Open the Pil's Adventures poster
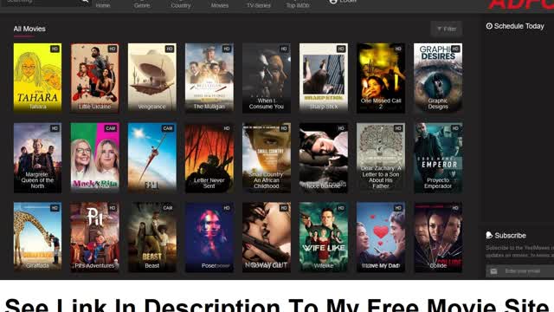The height and width of the screenshot is (312, 554). coord(94,237)
